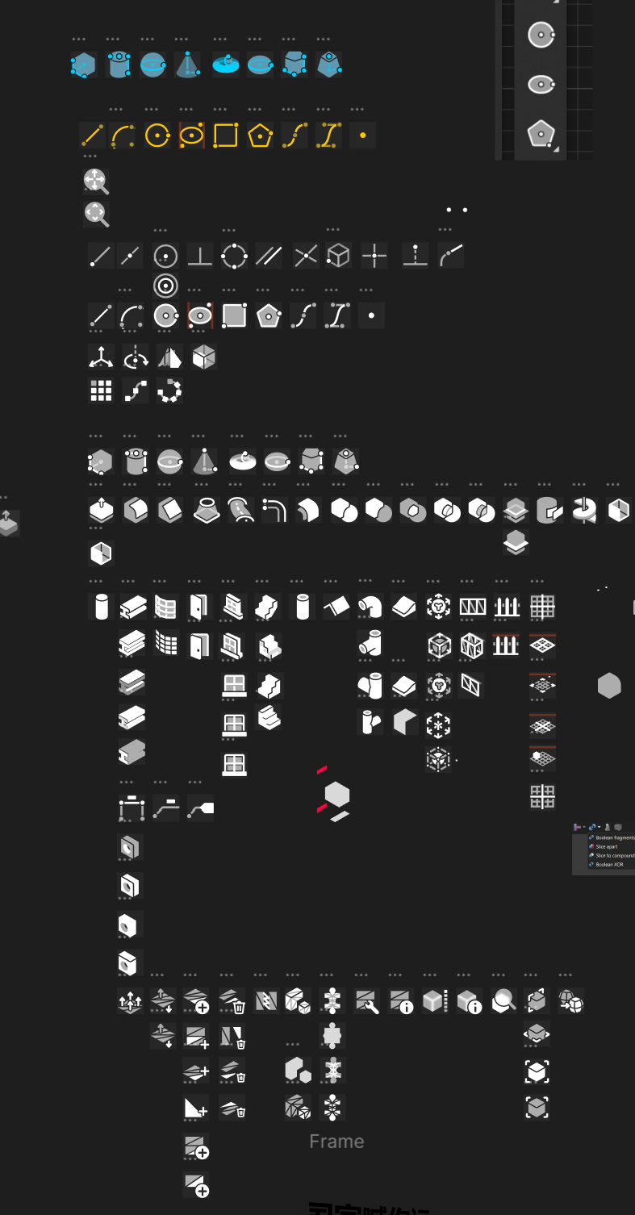Screen dimensions: 635x1215
Task: Choose Boolean XOR from the menu
Action: tap(606, 864)
